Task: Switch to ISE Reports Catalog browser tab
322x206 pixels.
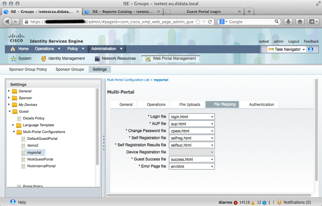Action: click(x=123, y=12)
